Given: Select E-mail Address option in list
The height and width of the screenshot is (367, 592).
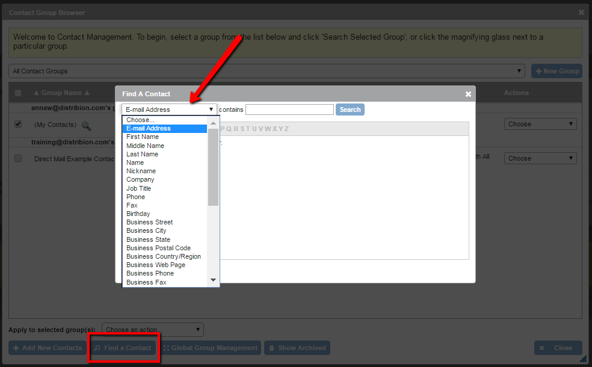Looking at the screenshot, I should coord(165,128).
